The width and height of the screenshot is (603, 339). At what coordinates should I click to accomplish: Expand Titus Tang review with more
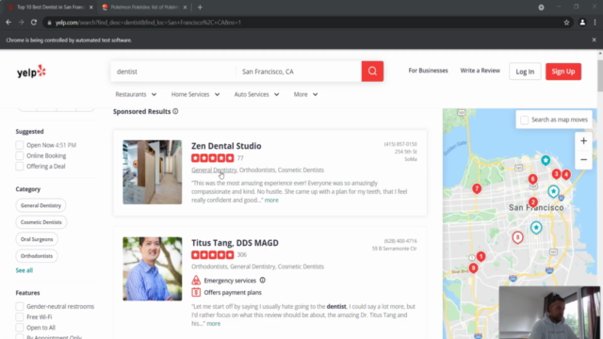tap(214, 323)
